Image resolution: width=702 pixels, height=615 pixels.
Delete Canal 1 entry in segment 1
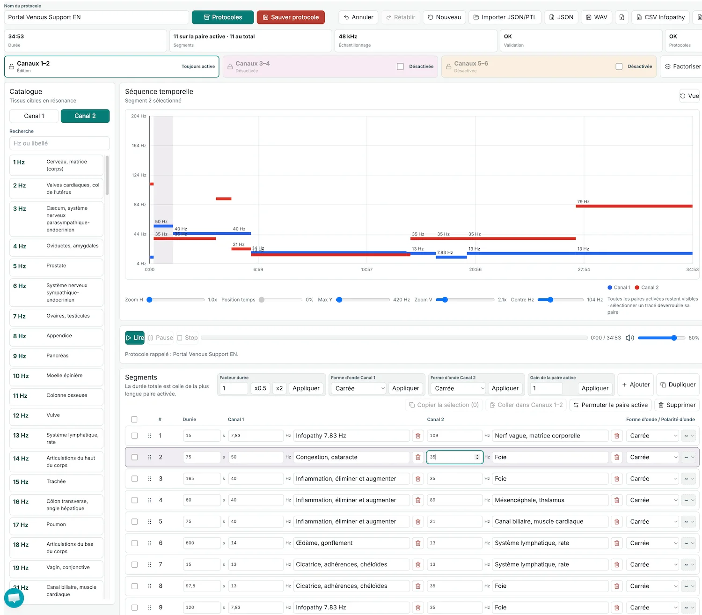click(x=418, y=436)
